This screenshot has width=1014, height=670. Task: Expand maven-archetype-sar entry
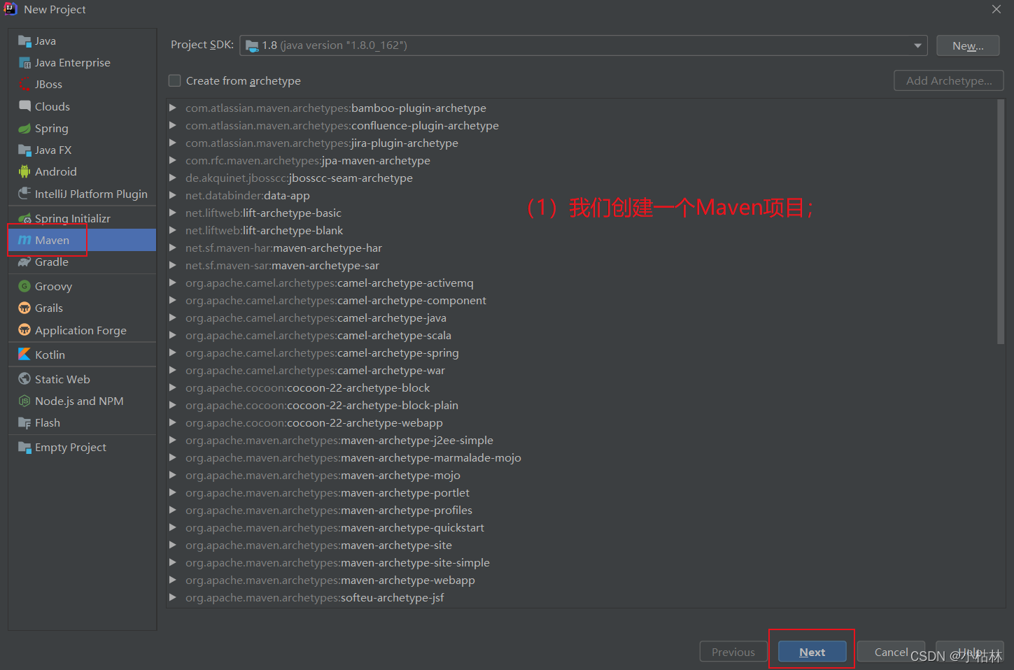[x=173, y=266]
